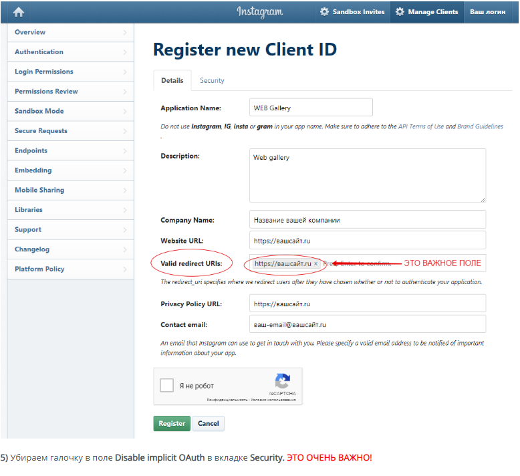Screen dimensions: 520x476
Task: Open the API Terms of Use link
Action: [x=421, y=126]
